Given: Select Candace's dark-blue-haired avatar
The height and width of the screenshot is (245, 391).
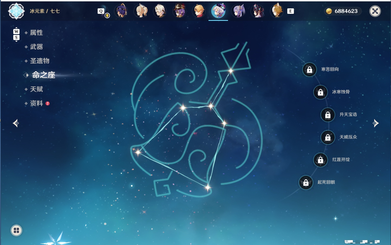Looking at the screenshot, I should click(121, 11).
